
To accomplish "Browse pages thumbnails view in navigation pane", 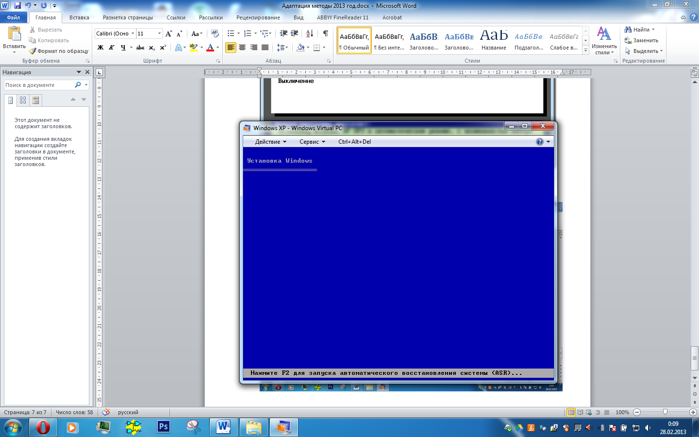I will (23, 100).
